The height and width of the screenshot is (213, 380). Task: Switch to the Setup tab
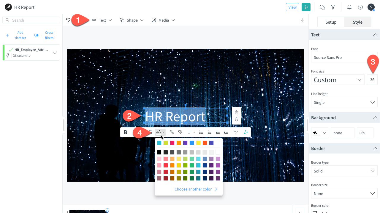pyautogui.click(x=331, y=22)
